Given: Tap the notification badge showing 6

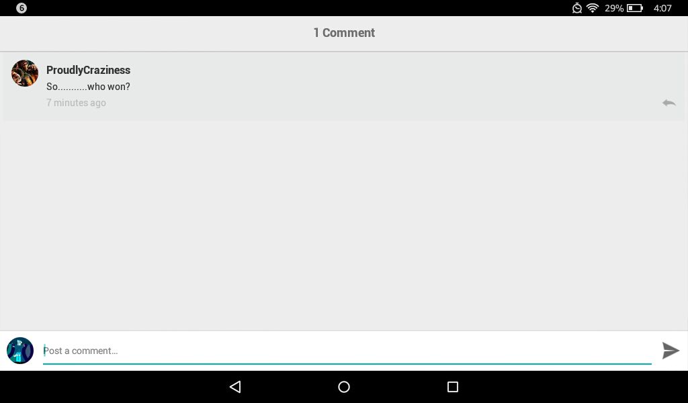Looking at the screenshot, I should click(x=21, y=8).
